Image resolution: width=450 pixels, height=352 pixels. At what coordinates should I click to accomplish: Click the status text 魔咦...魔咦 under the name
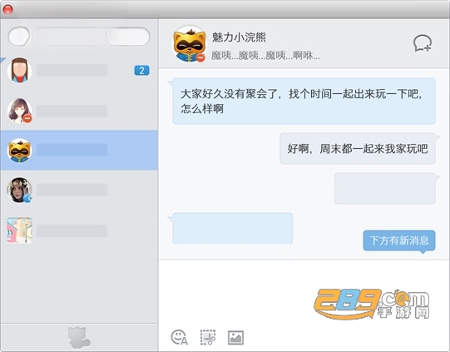(265, 55)
